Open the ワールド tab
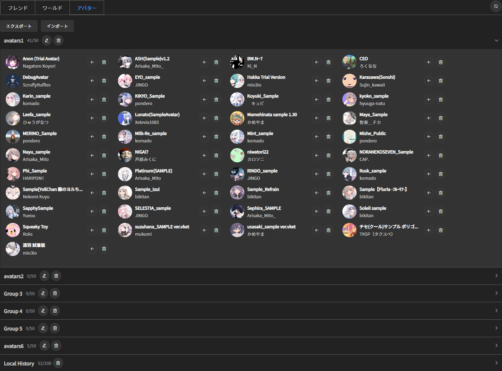Screen dimensions: 502x371 click(52, 8)
